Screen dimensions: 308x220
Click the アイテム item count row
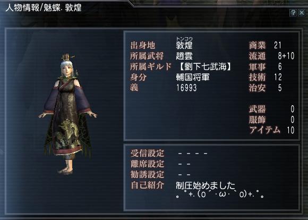pyautogui.click(x=272, y=130)
